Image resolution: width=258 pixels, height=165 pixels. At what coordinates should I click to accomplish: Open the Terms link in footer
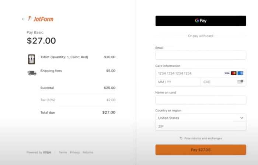coord(63,152)
